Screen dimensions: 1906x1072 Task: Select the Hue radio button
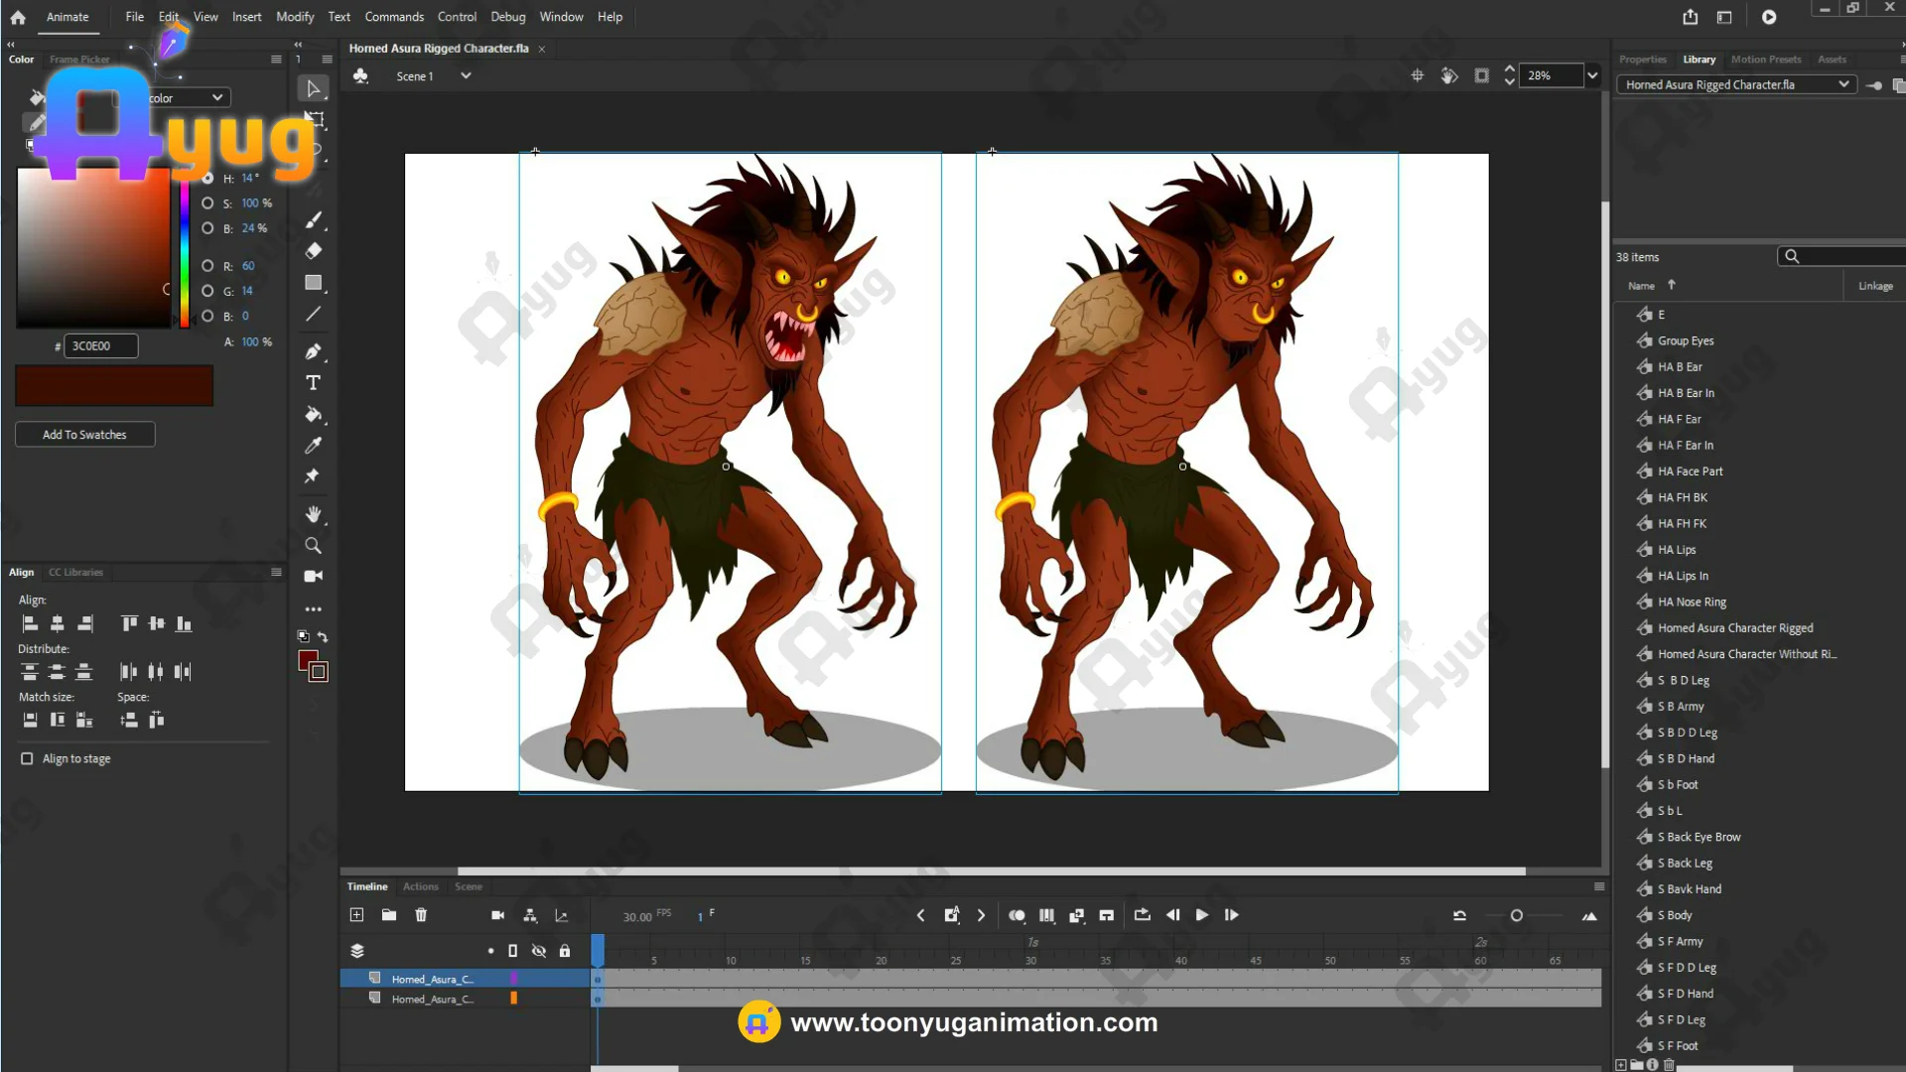207,179
